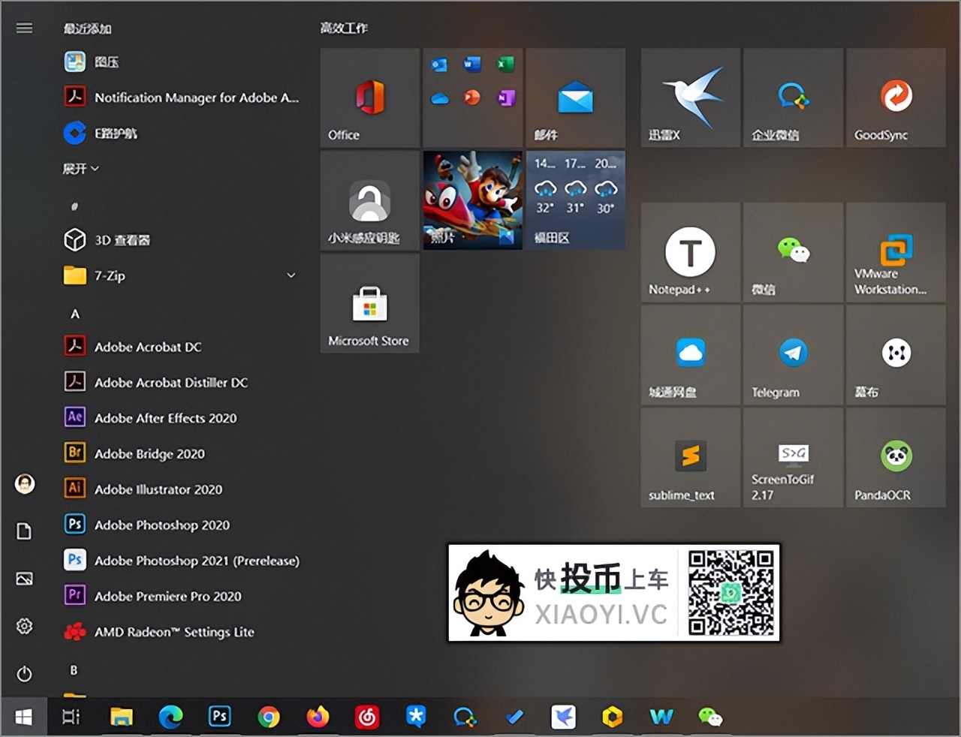The height and width of the screenshot is (737, 961).
Task: Launch the sublime_text tile
Action: click(x=690, y=459)
